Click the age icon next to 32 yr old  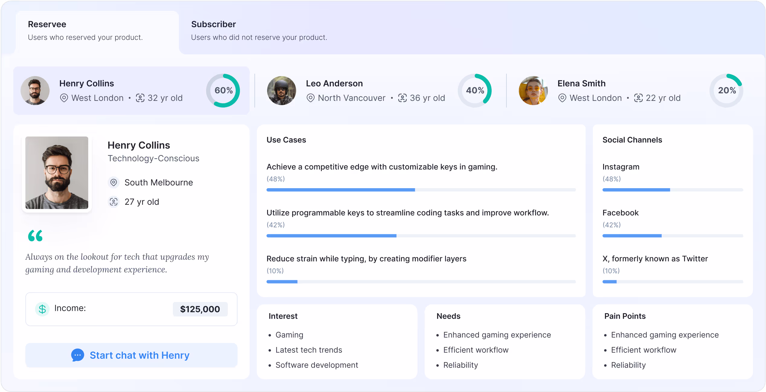(140, 98)
